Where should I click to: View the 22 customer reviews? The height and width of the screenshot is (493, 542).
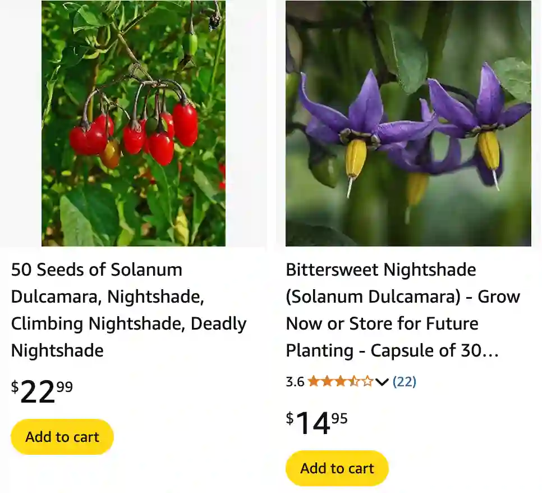click(x=405, y=381)
